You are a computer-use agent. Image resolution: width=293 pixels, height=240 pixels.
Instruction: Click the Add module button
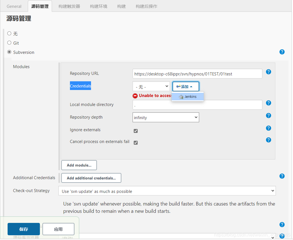pos(79,165)
